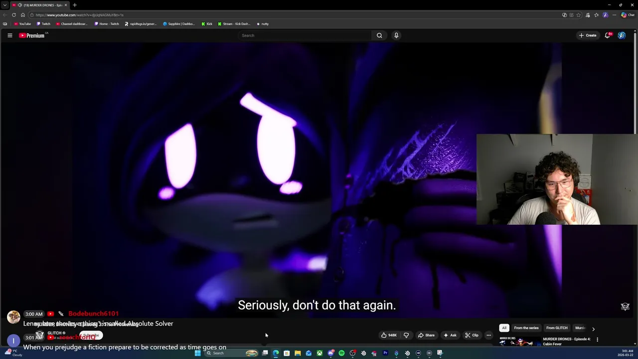Image resolution: width=638 pixels, height=359 pixels.
Task: Select the All filter chip
Action: 504,328
